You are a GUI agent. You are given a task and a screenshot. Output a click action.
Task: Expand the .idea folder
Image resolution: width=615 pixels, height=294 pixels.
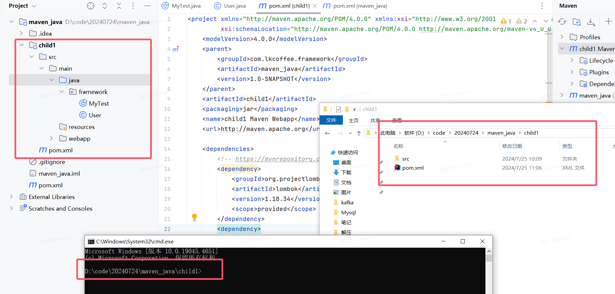click(x=21, y=33)
